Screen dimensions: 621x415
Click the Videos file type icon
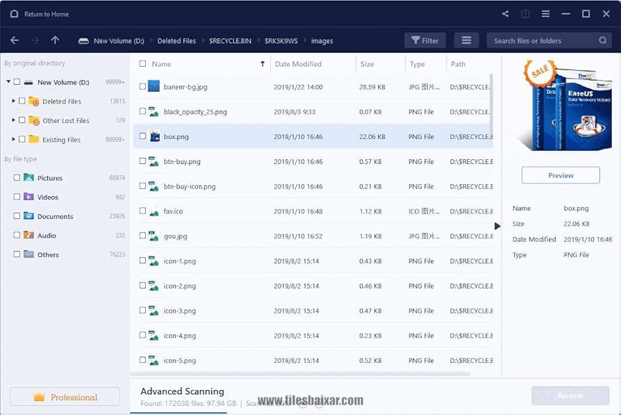pos(28,197)
